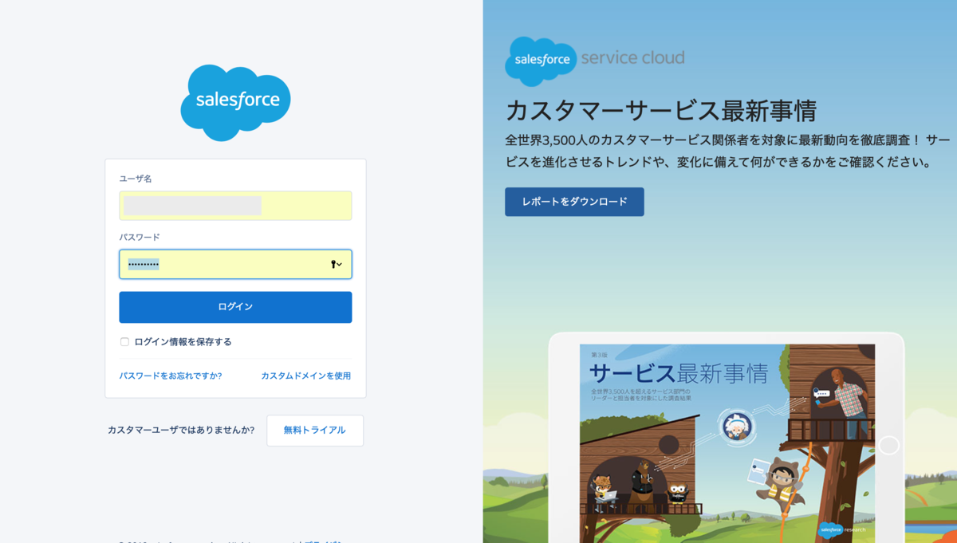Open the password autofill dropdown chevron
The image size is (957, 543).
click(340, 264)
